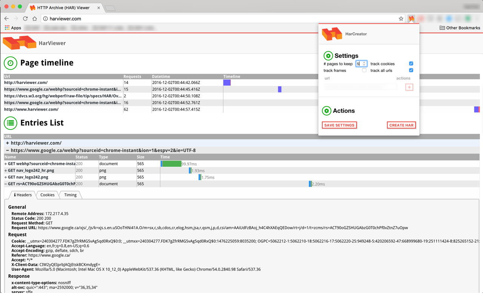483x302 pixels.
Task: Click the Accept-Encoding header value
Action: point(64,251)
